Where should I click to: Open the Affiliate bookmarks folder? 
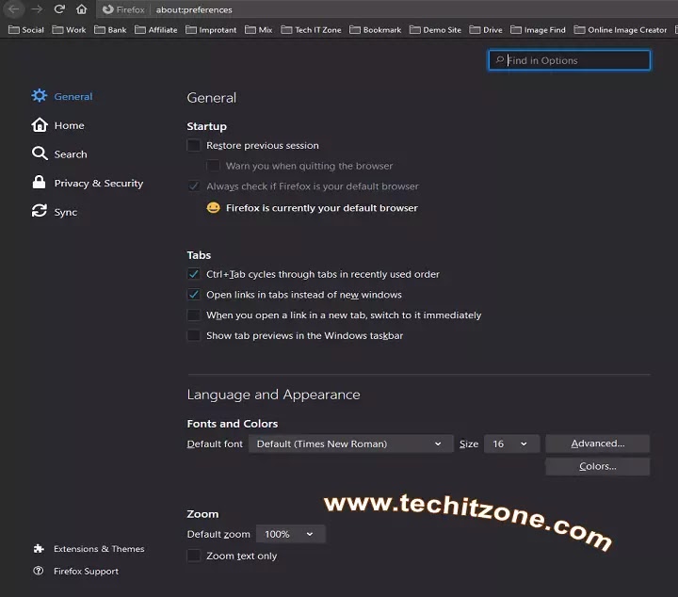pyautogui.click(x=155, y=30)
